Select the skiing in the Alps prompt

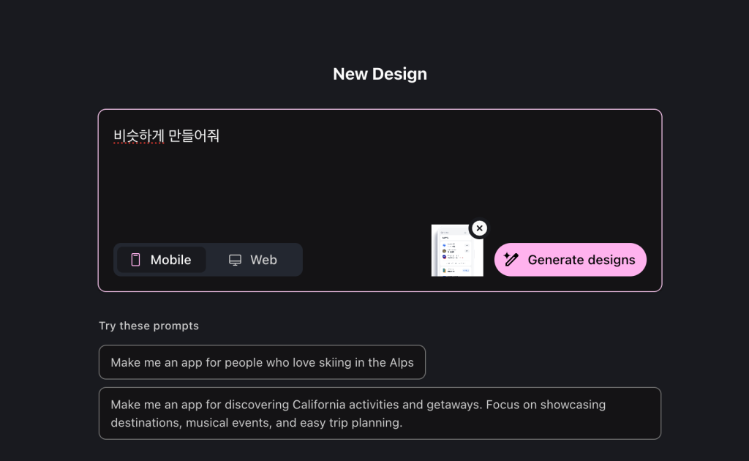[x=262, y=361]
